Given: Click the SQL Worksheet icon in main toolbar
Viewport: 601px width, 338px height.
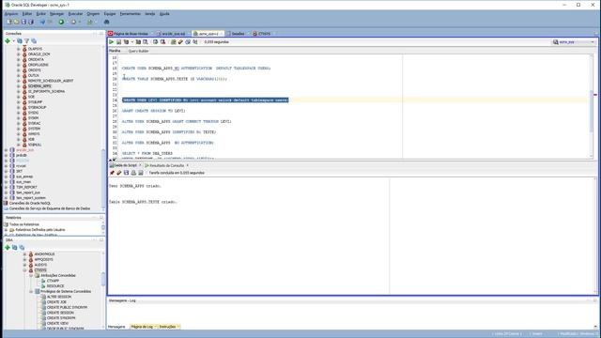Looking at the screenshot, I should pyautogui.click(x=90, y=23).
